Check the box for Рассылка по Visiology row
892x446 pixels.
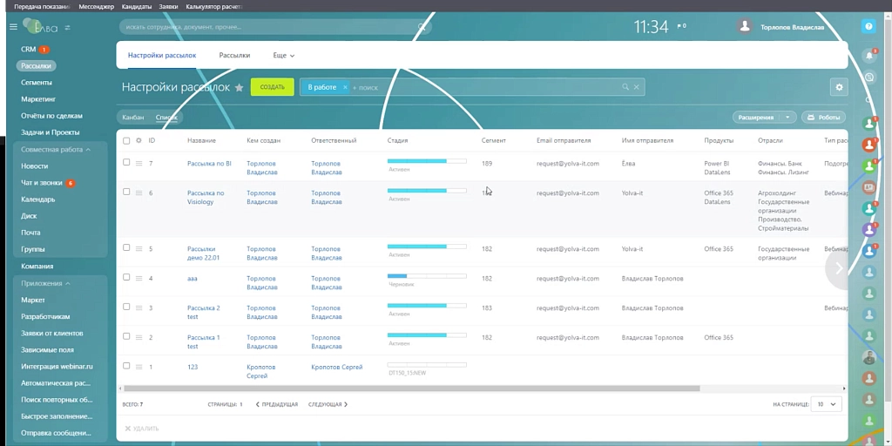(126, 192)
